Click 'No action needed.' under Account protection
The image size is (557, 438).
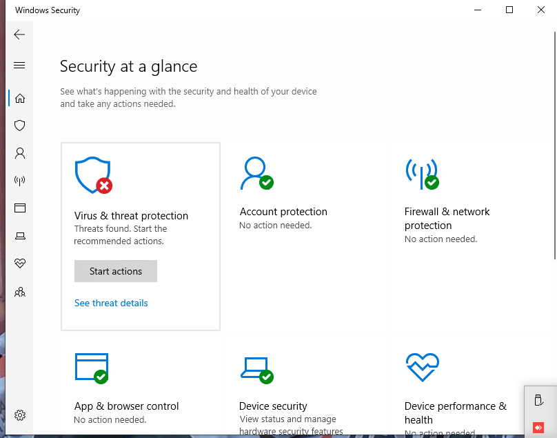[x=276, y=226]
